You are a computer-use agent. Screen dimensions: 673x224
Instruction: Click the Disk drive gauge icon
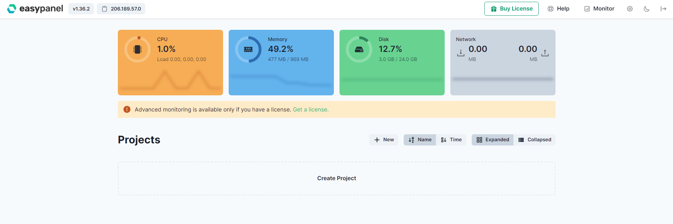pyautogui.click(x=359, y=49)
